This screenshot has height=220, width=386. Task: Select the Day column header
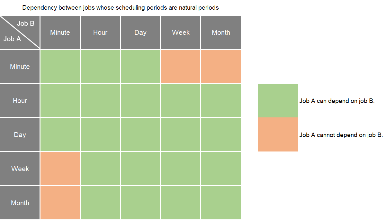tap(140, 32)
